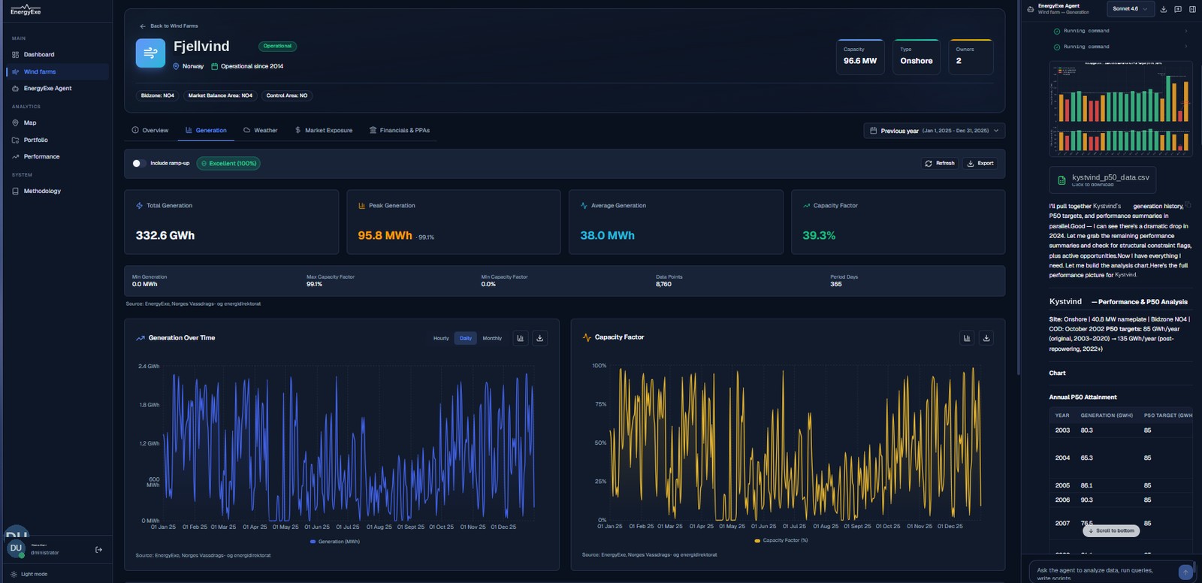Click the Refresh button
The width and height of the screenshot is (1202, 583).
pyautogui.click(x=940, y=163)
